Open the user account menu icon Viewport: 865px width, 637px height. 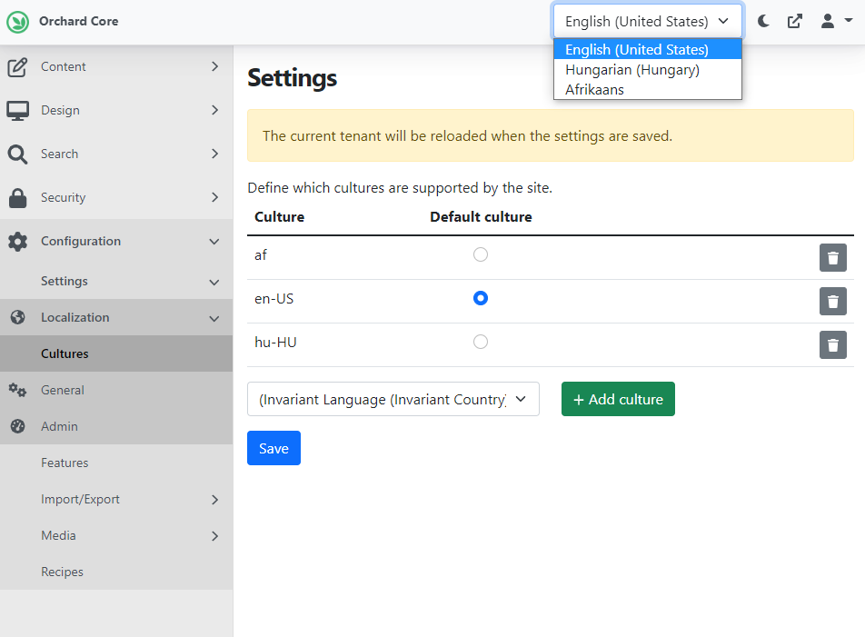tap(827, 22)
